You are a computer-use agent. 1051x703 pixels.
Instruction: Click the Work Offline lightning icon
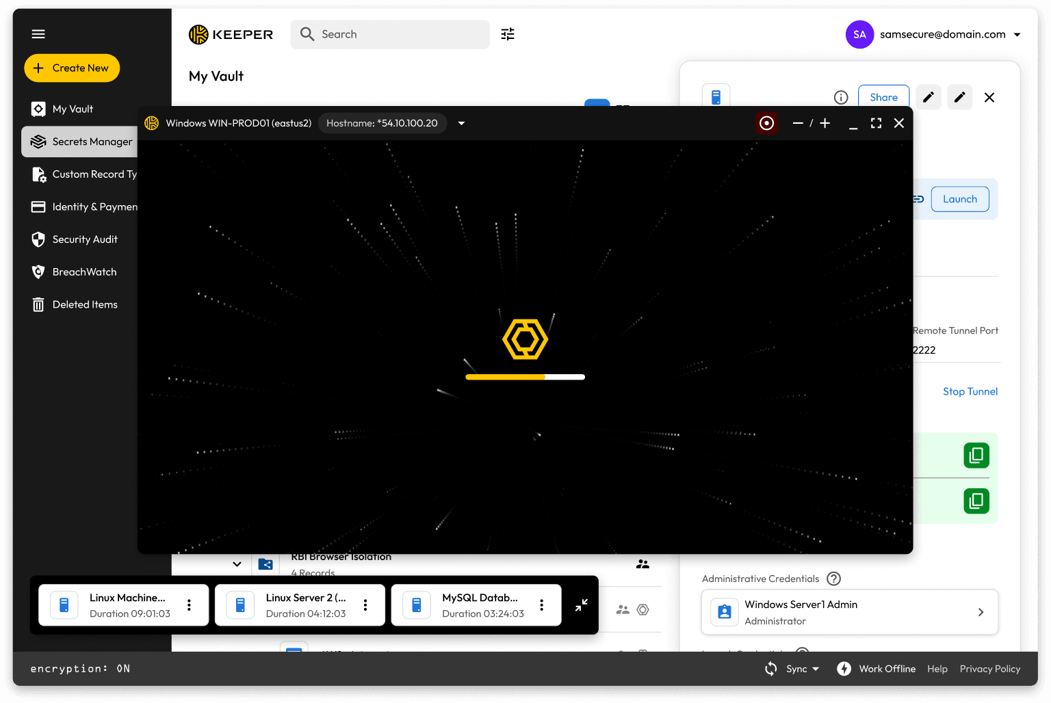pyautogui.click(x=844, y=669)
